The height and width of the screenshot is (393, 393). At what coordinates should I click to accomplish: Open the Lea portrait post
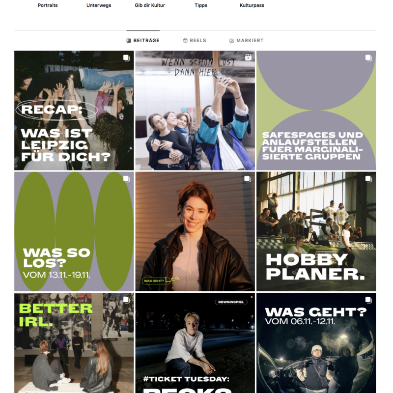point(195,231)
